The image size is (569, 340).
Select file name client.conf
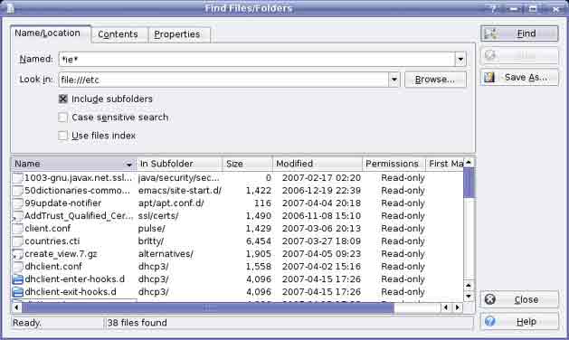pyautogui.click(x=48, y=229)
